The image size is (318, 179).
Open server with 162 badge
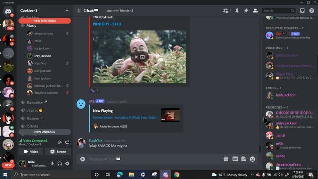(8, 25)
